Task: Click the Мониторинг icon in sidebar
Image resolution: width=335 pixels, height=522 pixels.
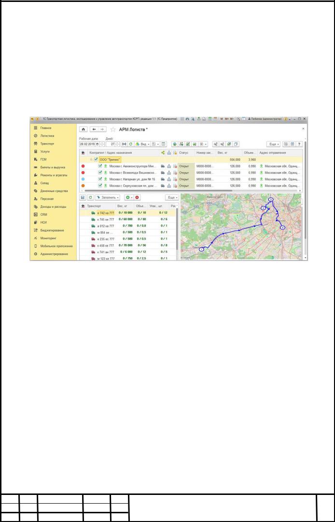Action: [x=35, y=238]
